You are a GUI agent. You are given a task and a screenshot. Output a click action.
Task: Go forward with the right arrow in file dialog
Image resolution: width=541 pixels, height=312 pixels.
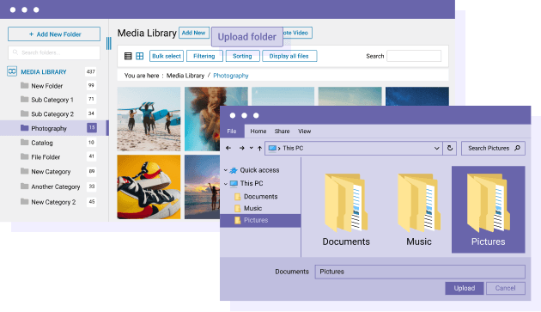(241, 148)
